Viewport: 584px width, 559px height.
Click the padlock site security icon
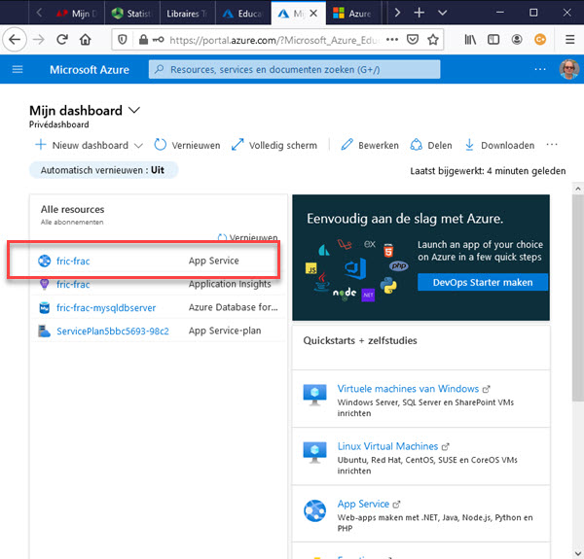click(x=143, y=40)
